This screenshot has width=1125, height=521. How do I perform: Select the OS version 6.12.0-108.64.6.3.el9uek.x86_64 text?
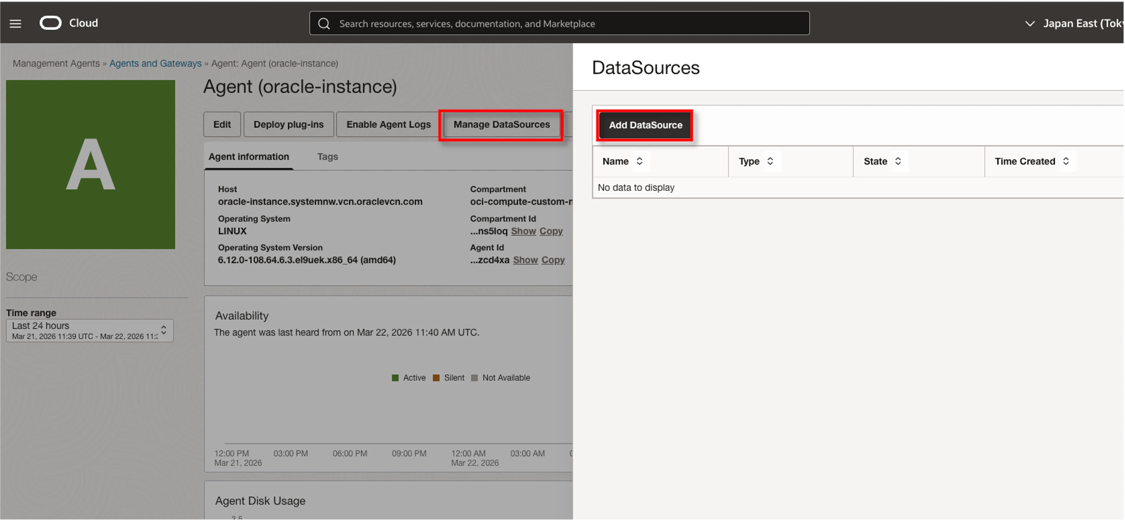306,260
